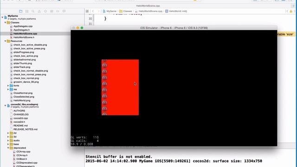Select sliderballnormal.png resource
This screenshot has height=167, width=297.
click(25, 60)
